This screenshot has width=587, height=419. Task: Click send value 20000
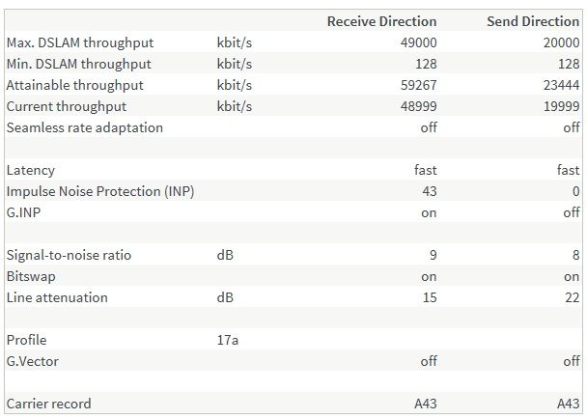pos(562,42)
